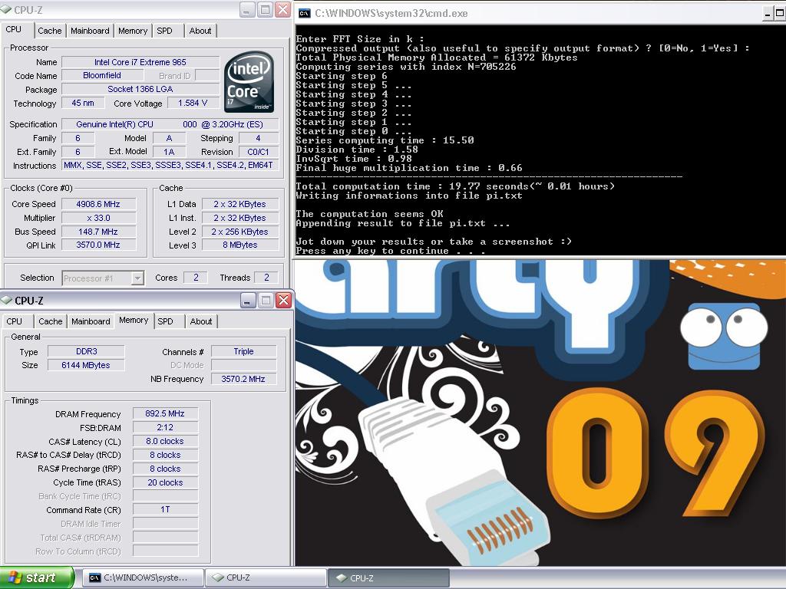Click the Threads count field
The width and height of the screenshot is (786, 589).
pos(266,278)
